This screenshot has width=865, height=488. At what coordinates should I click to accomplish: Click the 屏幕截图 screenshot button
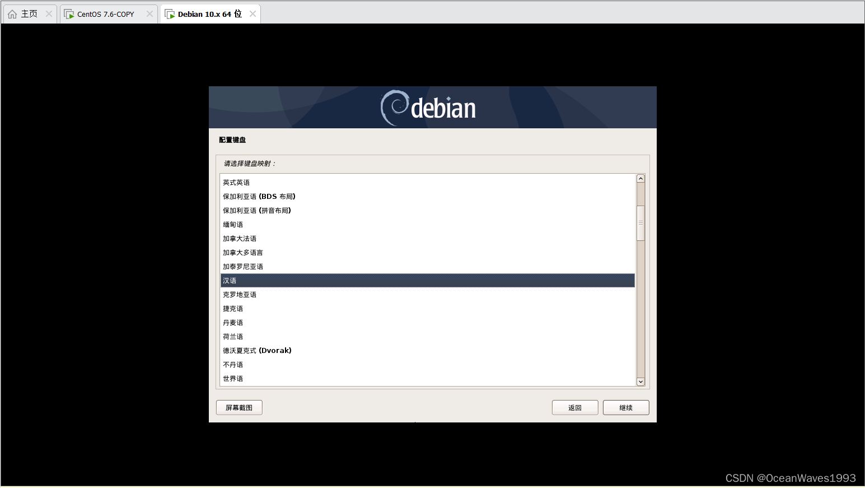click(239, 407)
